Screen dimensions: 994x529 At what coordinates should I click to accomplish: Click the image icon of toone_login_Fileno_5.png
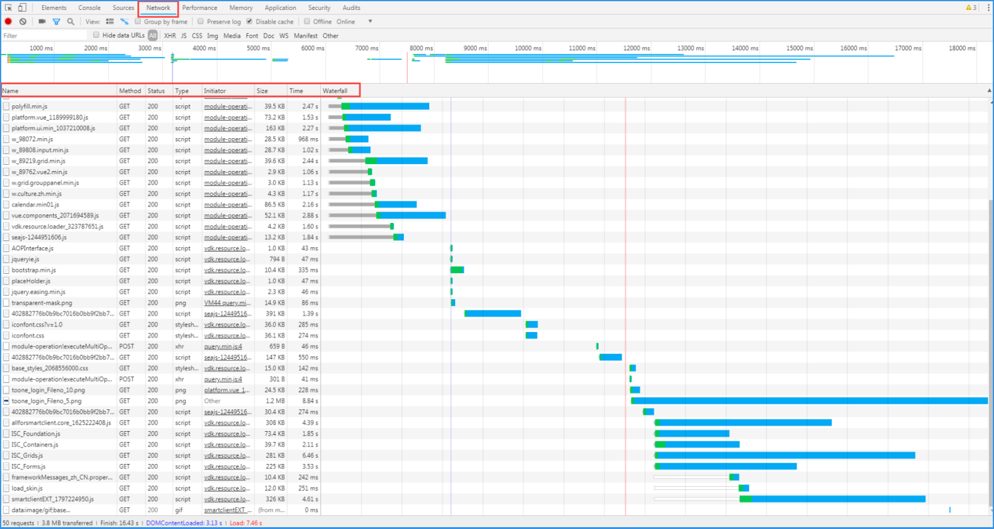[x=6, y=401]
